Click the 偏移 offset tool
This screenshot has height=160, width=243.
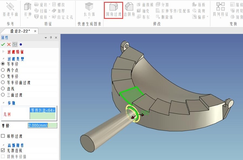[x=199, y=17]
